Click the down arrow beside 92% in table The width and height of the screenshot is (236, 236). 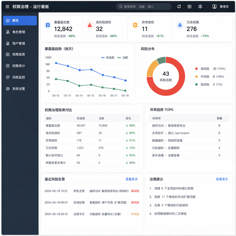127,155
